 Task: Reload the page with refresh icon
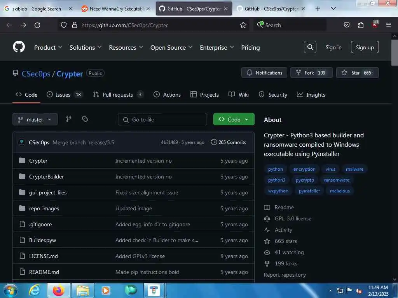click(37, 25)
